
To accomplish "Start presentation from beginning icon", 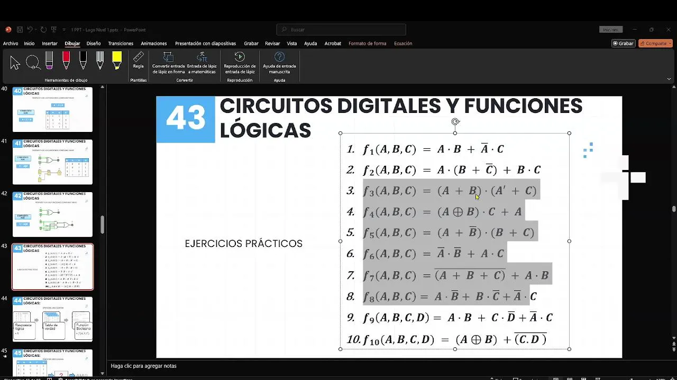I will pos(54,30).
